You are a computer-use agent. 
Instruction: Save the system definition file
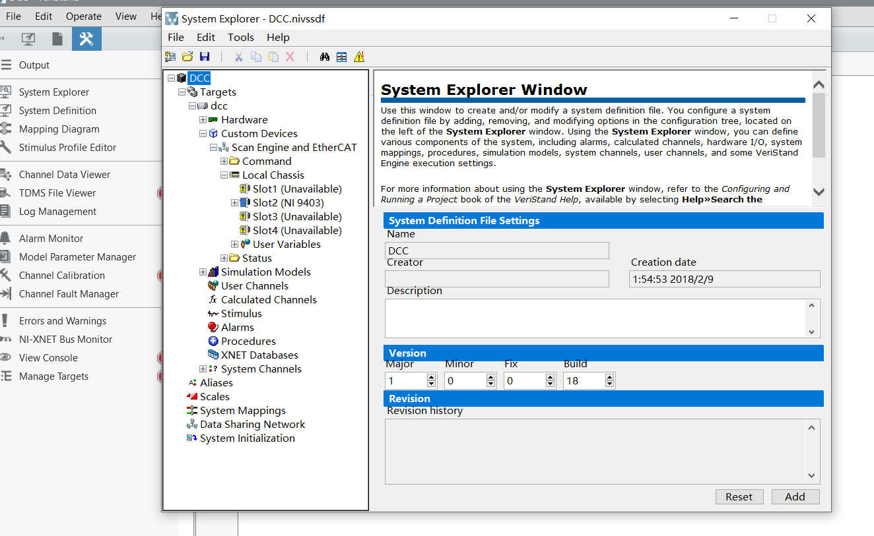point(205,57)
